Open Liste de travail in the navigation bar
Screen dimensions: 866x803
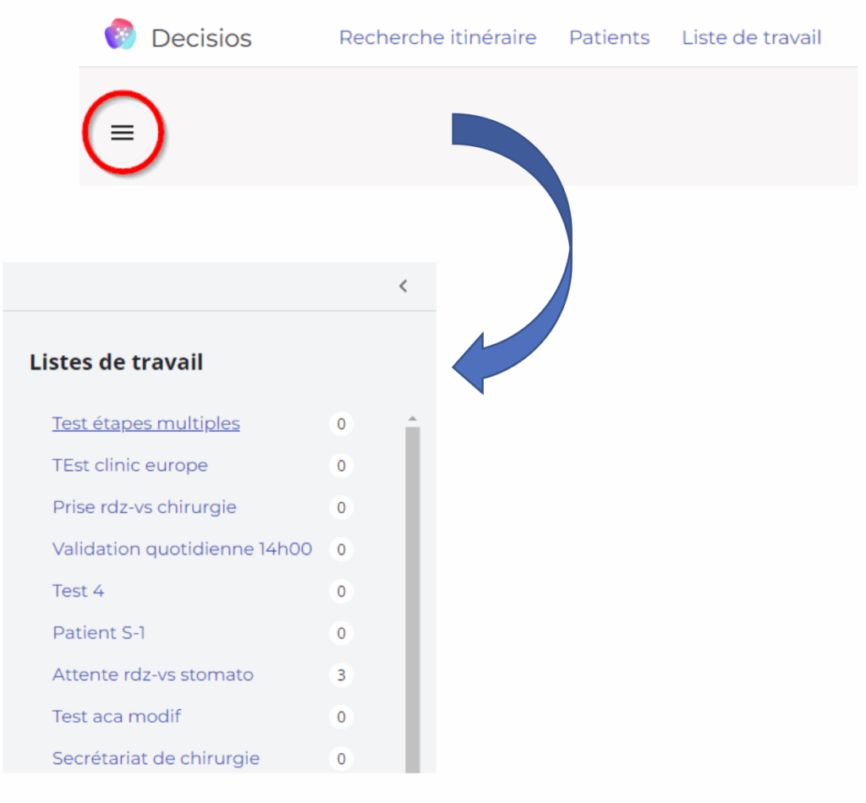click(x=751, y=37)
